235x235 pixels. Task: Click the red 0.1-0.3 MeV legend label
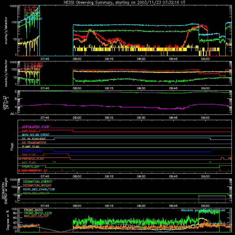click(x=33, y=63)
